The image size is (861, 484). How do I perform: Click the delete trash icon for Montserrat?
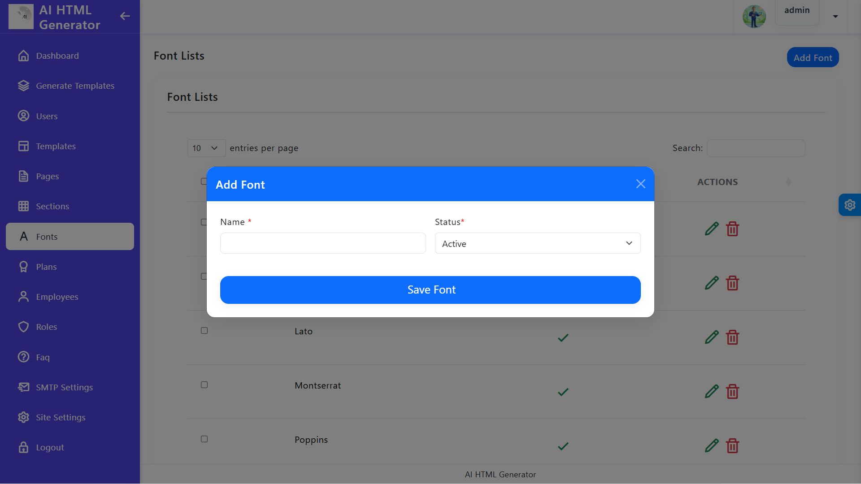pyautogui.click(x=732, y=392)
